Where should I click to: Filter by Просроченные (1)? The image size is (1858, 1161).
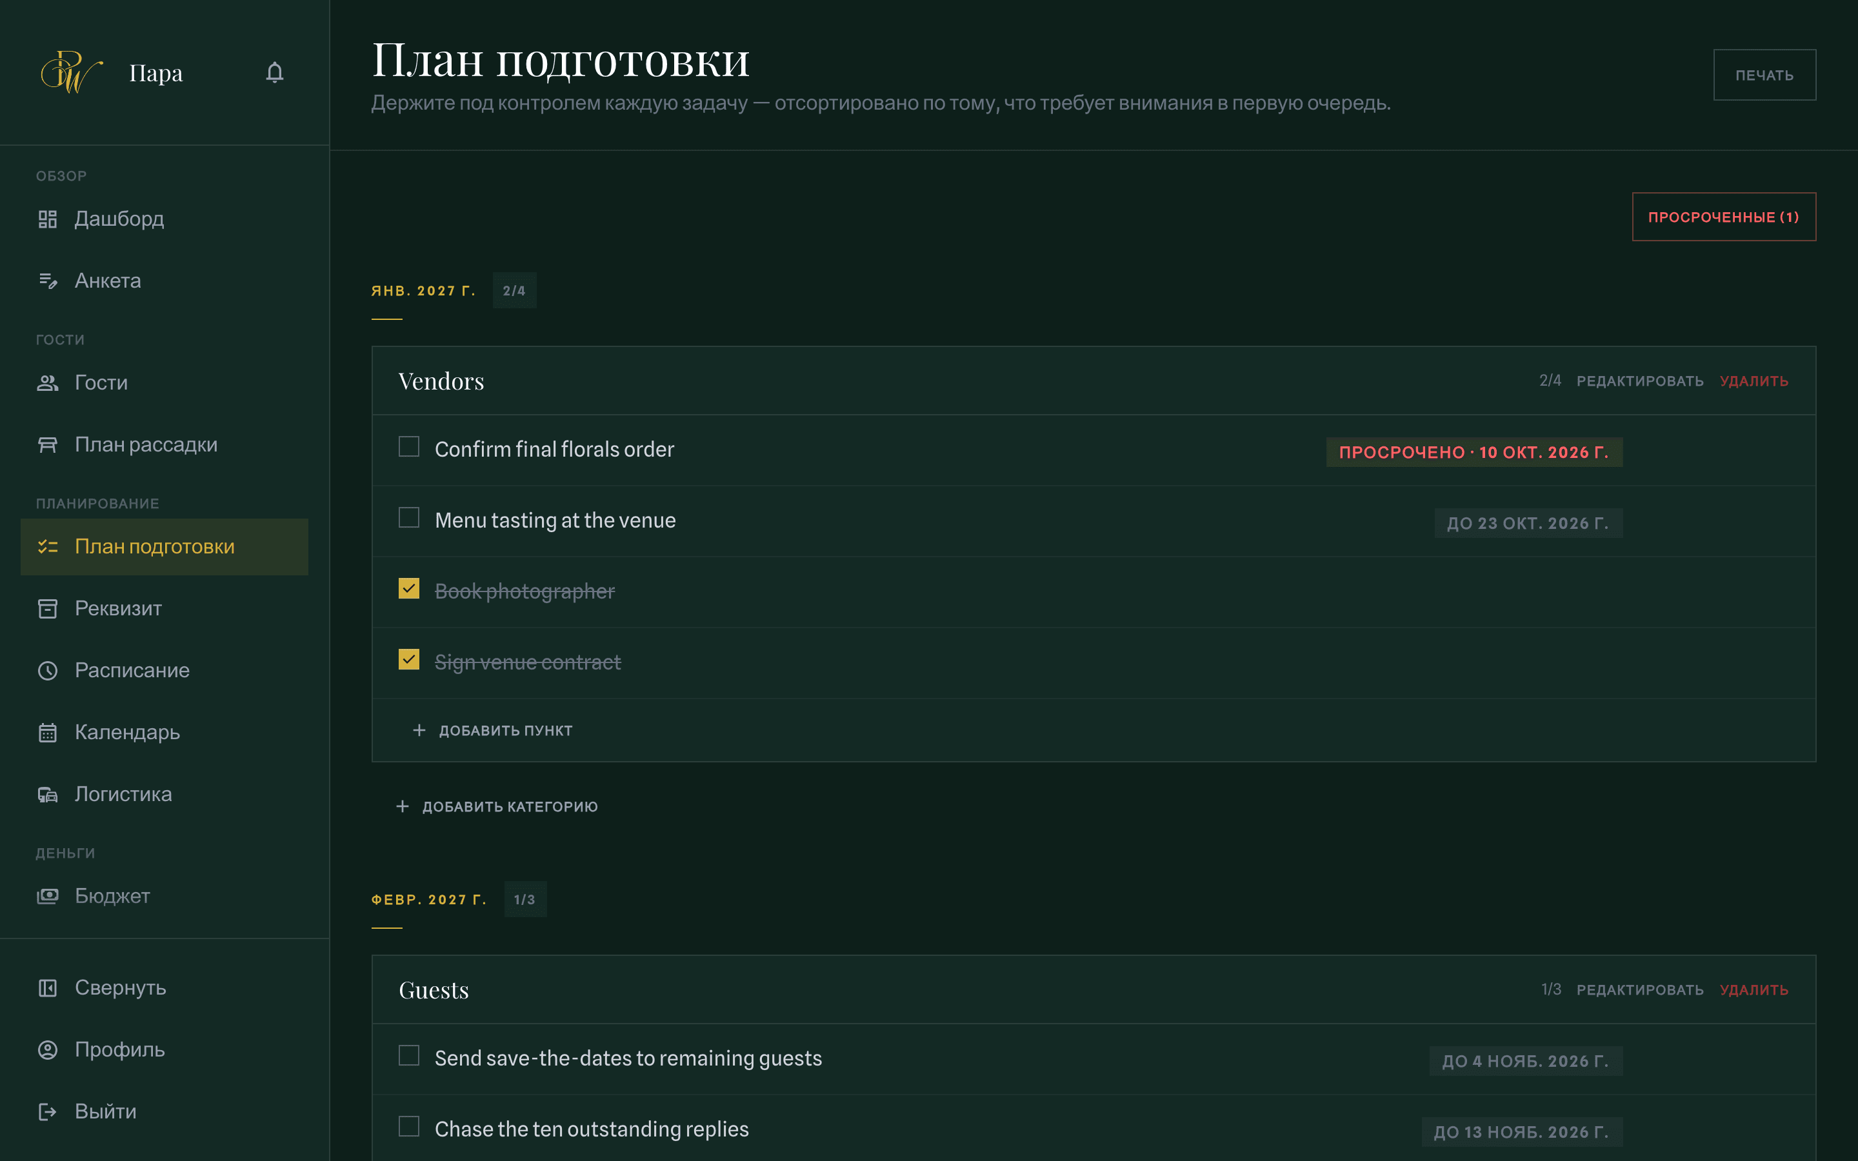click(x=1724, y=217)
